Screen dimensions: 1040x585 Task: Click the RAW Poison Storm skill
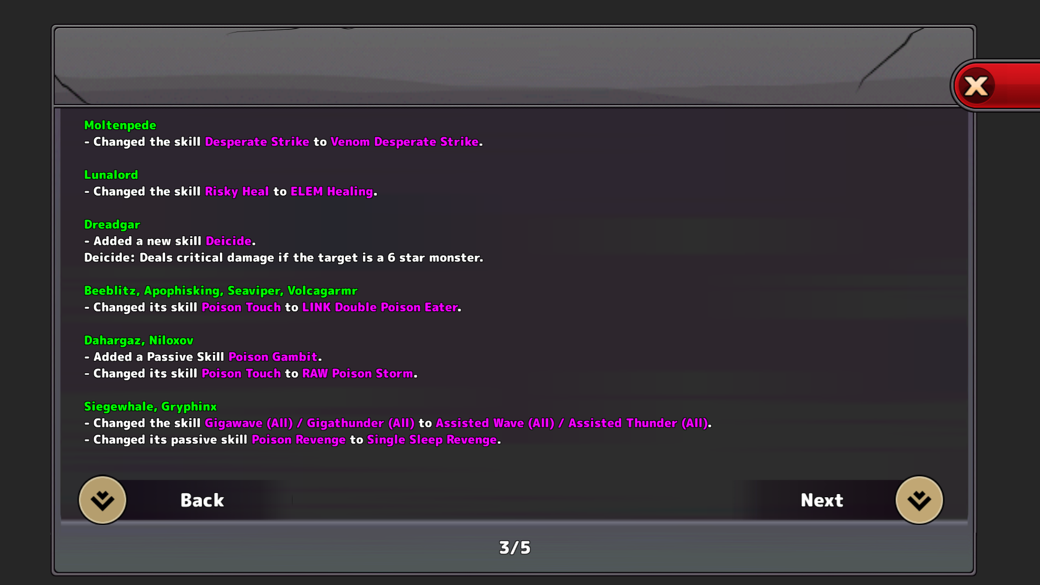click(357, 374)
